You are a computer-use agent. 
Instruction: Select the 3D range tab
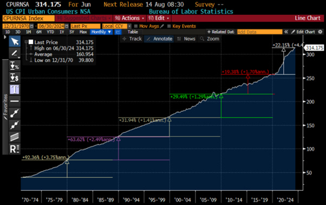(x=18, y=32)
